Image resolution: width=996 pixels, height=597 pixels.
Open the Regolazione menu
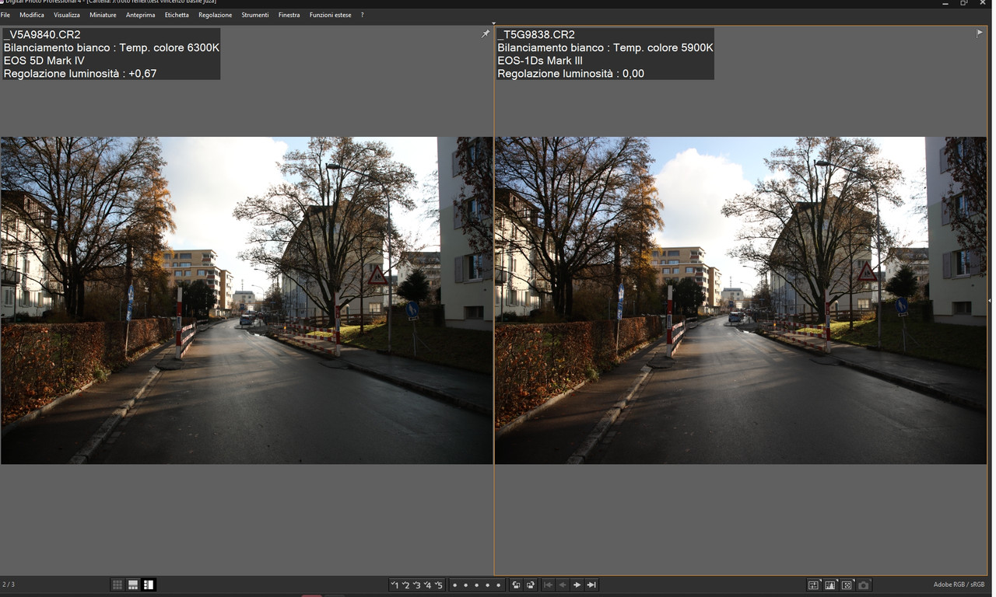216,15
